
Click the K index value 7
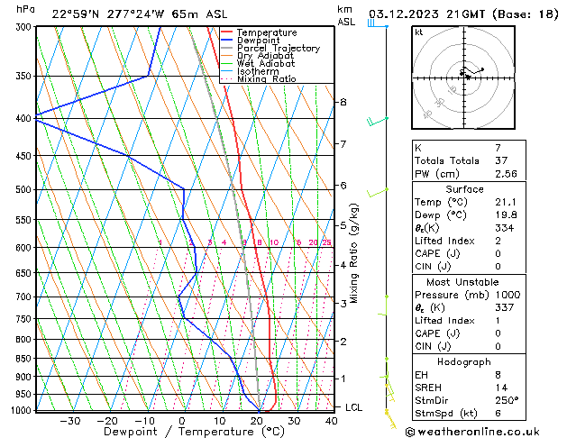498,148
